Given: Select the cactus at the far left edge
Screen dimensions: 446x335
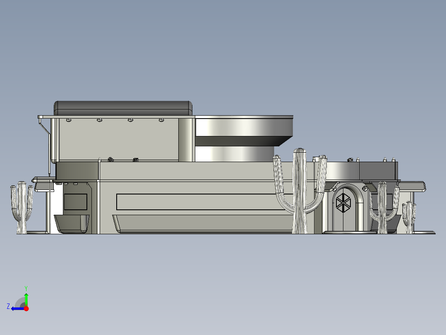Looking at the screenshot, I should [x=22, y=208].
